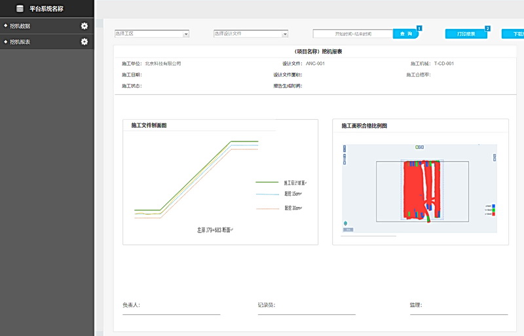Click the start-end time input field
The width and height of the screenshot is (524, 336).
(x=352, y=34)
